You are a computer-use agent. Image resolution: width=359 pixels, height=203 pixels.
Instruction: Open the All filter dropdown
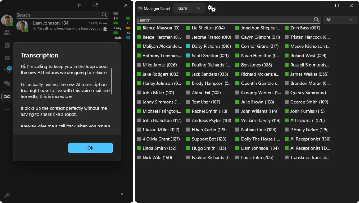(340, 20)
